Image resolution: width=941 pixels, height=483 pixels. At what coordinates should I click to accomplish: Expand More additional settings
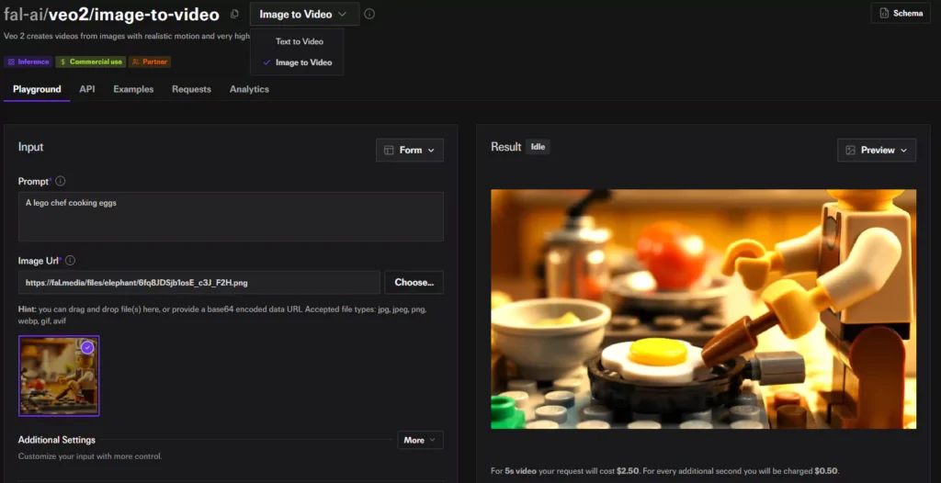[x=420, y=440]
